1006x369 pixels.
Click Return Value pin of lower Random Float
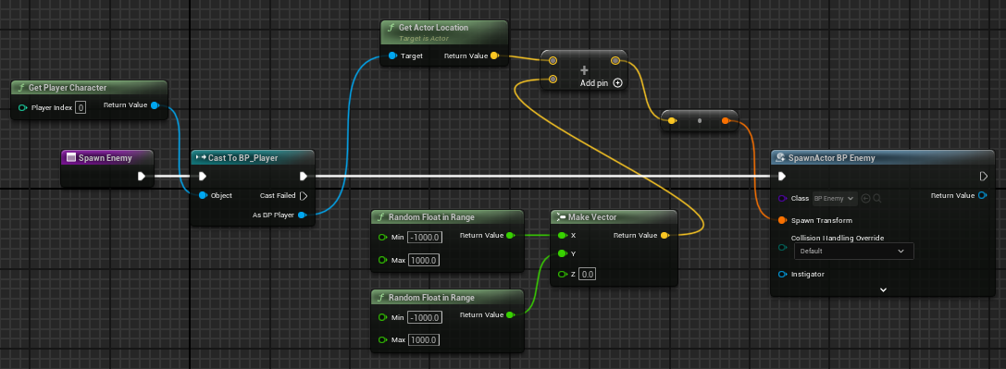tap(510, 314)
